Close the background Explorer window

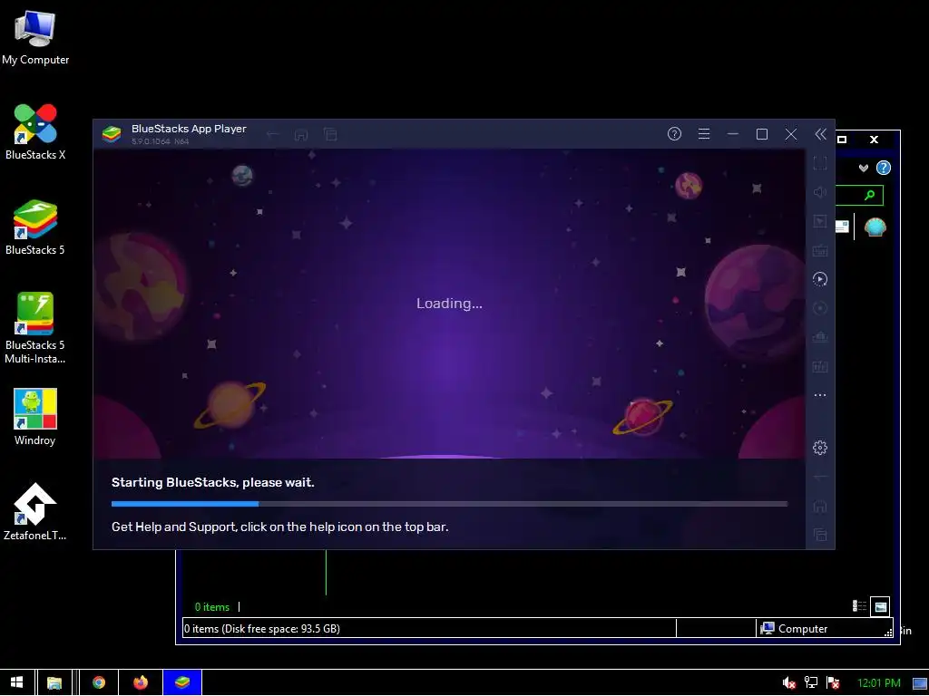874,140
